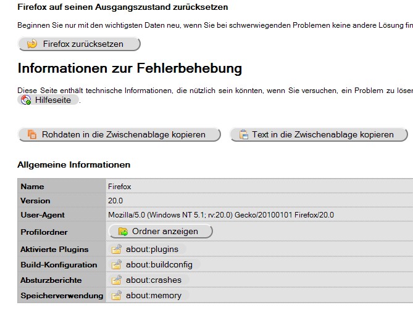Click the link icon beside about:memory
413x313 pixels.
pyautogui.click(x=116, y=296)
